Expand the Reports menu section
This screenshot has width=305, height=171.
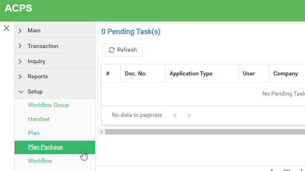(x=38, y=76)
